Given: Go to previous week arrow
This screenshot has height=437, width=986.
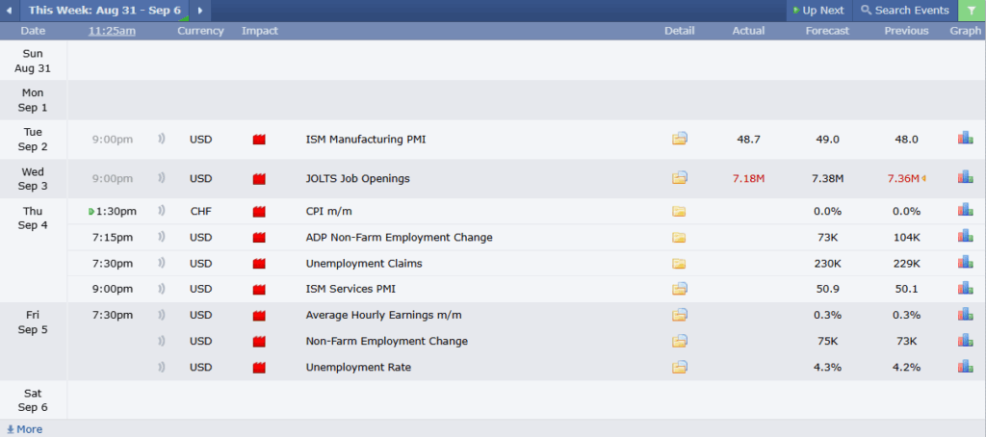Looking at the screenshot, I should click(x=10, y=11).
